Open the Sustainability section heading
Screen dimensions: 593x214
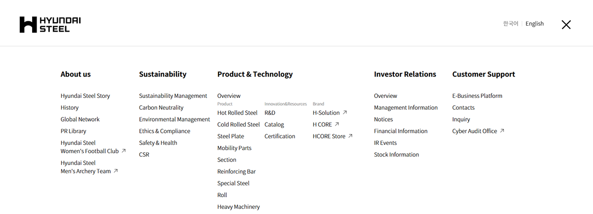click(x=163, y=74)
